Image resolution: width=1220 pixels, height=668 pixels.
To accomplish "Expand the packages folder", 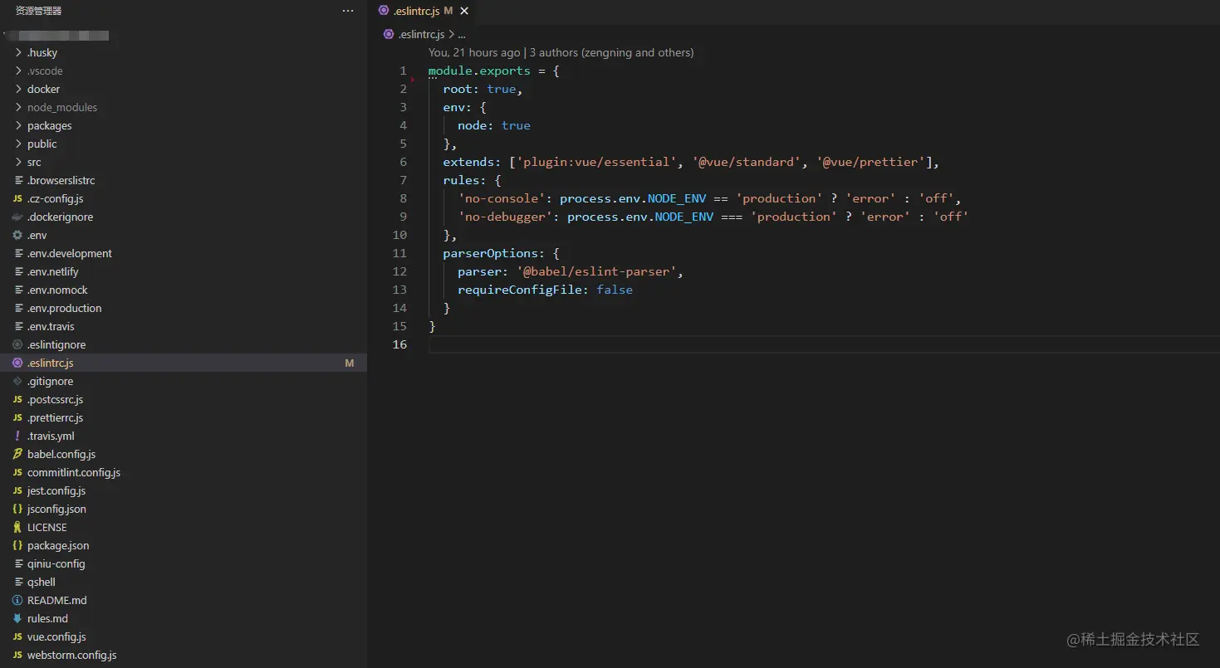I will [19, 125].
